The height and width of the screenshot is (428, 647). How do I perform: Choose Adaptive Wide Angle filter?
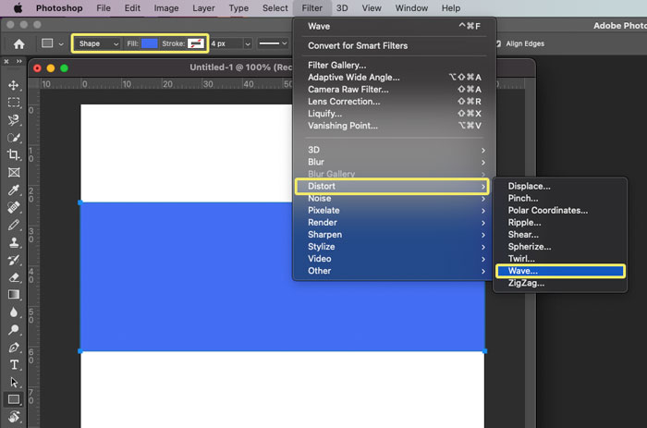pyautogui.click(x=394, y=77)
